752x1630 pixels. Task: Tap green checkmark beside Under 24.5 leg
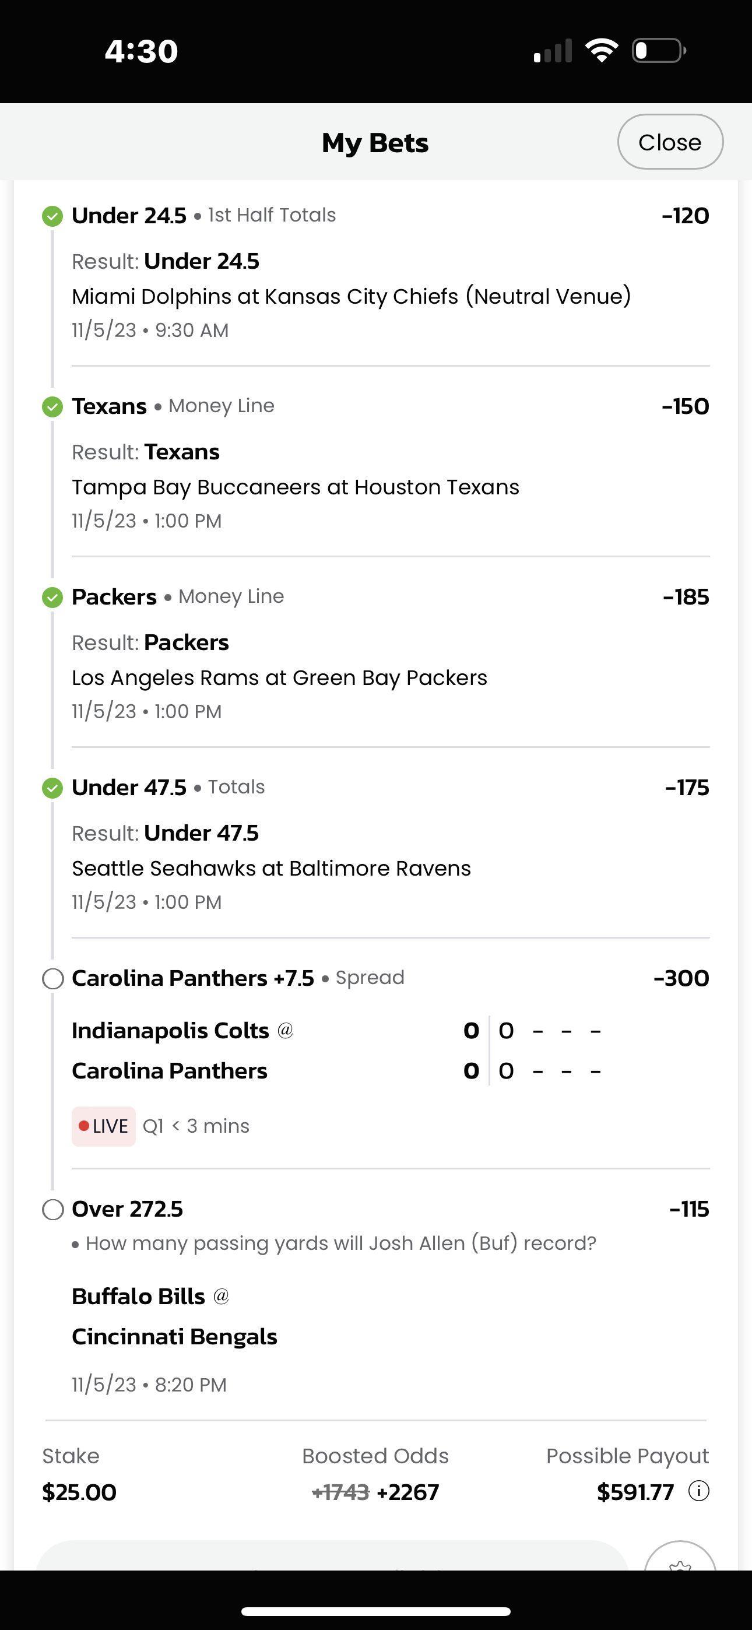[x=52, y=216]
